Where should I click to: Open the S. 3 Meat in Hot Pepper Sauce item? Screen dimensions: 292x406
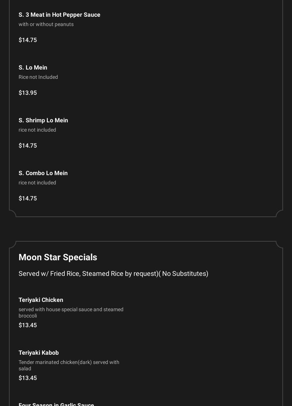(60, 15)
